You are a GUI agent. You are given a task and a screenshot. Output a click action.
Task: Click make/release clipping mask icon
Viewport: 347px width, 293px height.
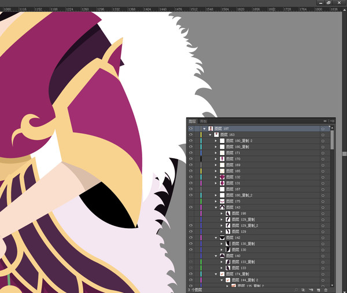[303, 290]
